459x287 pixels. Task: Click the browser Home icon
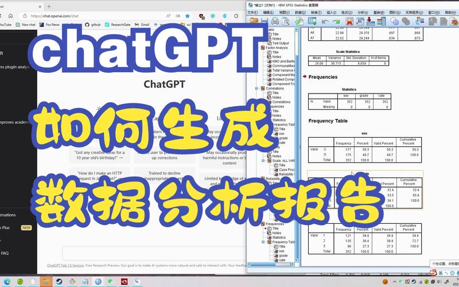tap(10, 16)
